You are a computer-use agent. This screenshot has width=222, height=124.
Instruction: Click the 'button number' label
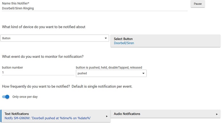(x=12, y=68)
